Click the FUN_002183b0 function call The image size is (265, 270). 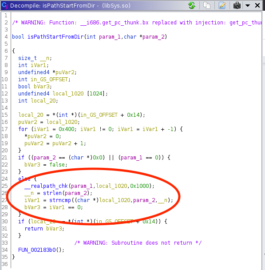37,250
